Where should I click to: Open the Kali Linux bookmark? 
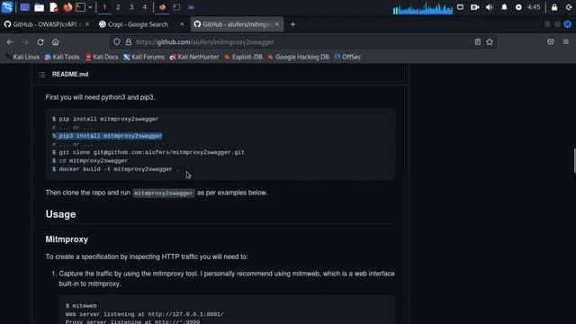tap(22, 57)
